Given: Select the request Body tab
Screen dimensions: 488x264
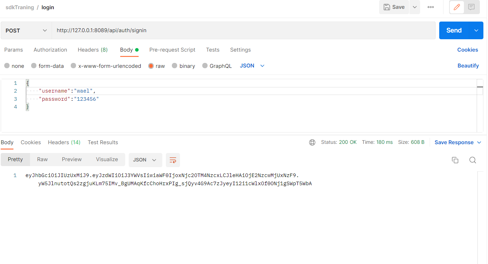Looking at the screenshot, I should [x=129, y=50].
